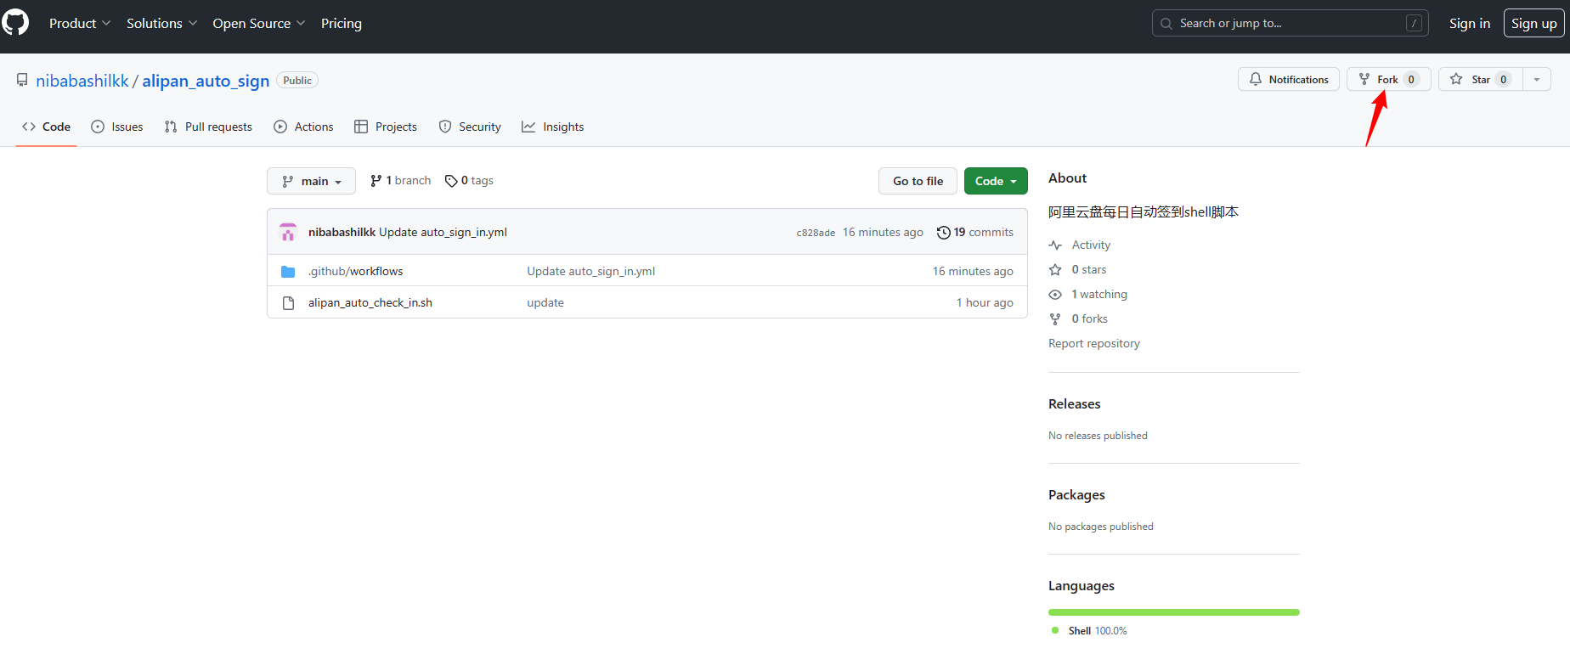View the 0 stars link
The width and height of the screenshot is (1570, 665).
[x=1089, y=269]
